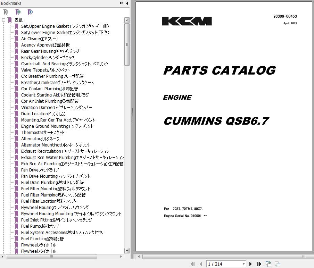Viewport: 314px width, 268px height.
Task: Select Alternator Mounting bookmark
Action: pos(56,145)
